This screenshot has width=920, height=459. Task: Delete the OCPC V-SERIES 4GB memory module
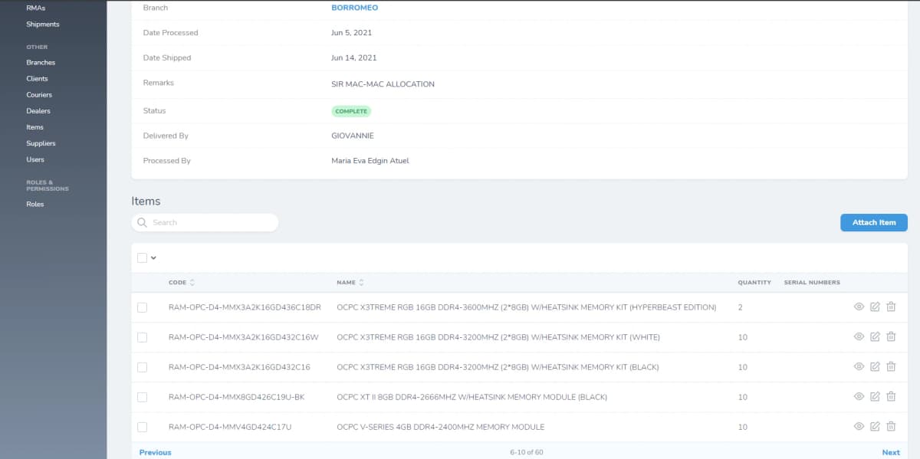pyautogui.click(x=891, y=427)
